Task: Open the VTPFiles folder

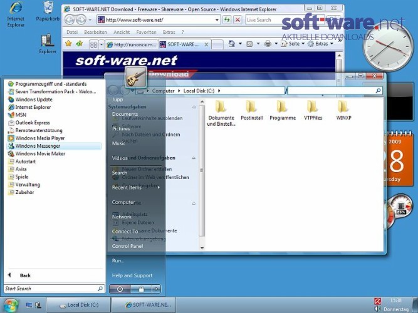Action: tap(313, 110)
